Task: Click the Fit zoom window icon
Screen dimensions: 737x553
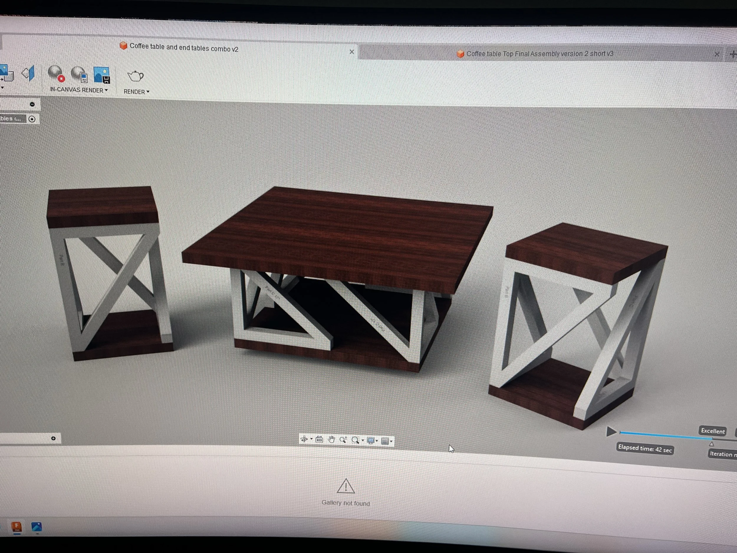Action: (x=355, y=440)
